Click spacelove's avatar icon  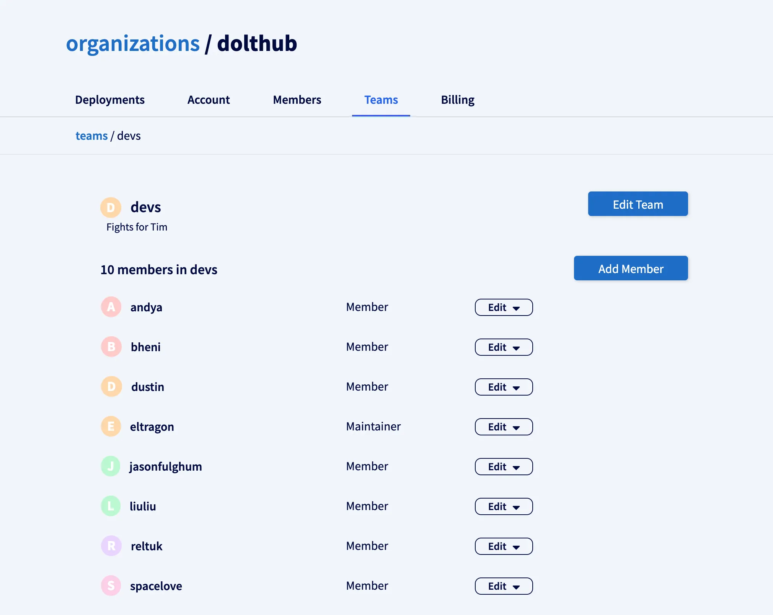click(111, 586)
